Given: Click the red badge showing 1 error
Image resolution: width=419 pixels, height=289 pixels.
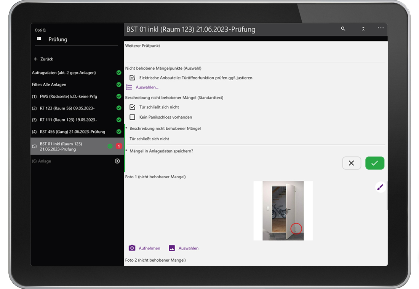Looking at the screenshot, I should click(118, 146).
